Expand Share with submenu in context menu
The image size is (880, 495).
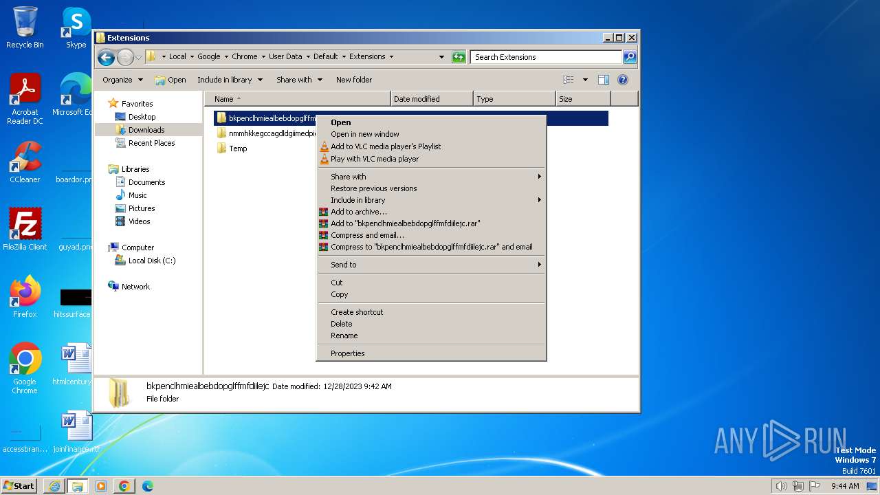431,177
